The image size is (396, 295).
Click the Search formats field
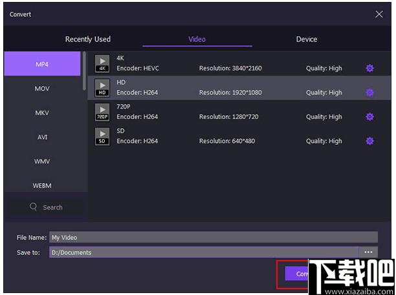[46, 207]
